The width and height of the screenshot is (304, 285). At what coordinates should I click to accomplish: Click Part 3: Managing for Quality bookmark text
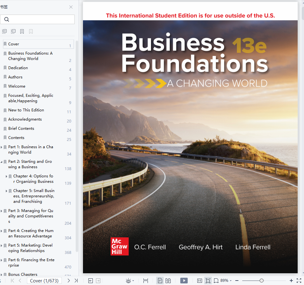pyautogui.click(x=31, y=216)
